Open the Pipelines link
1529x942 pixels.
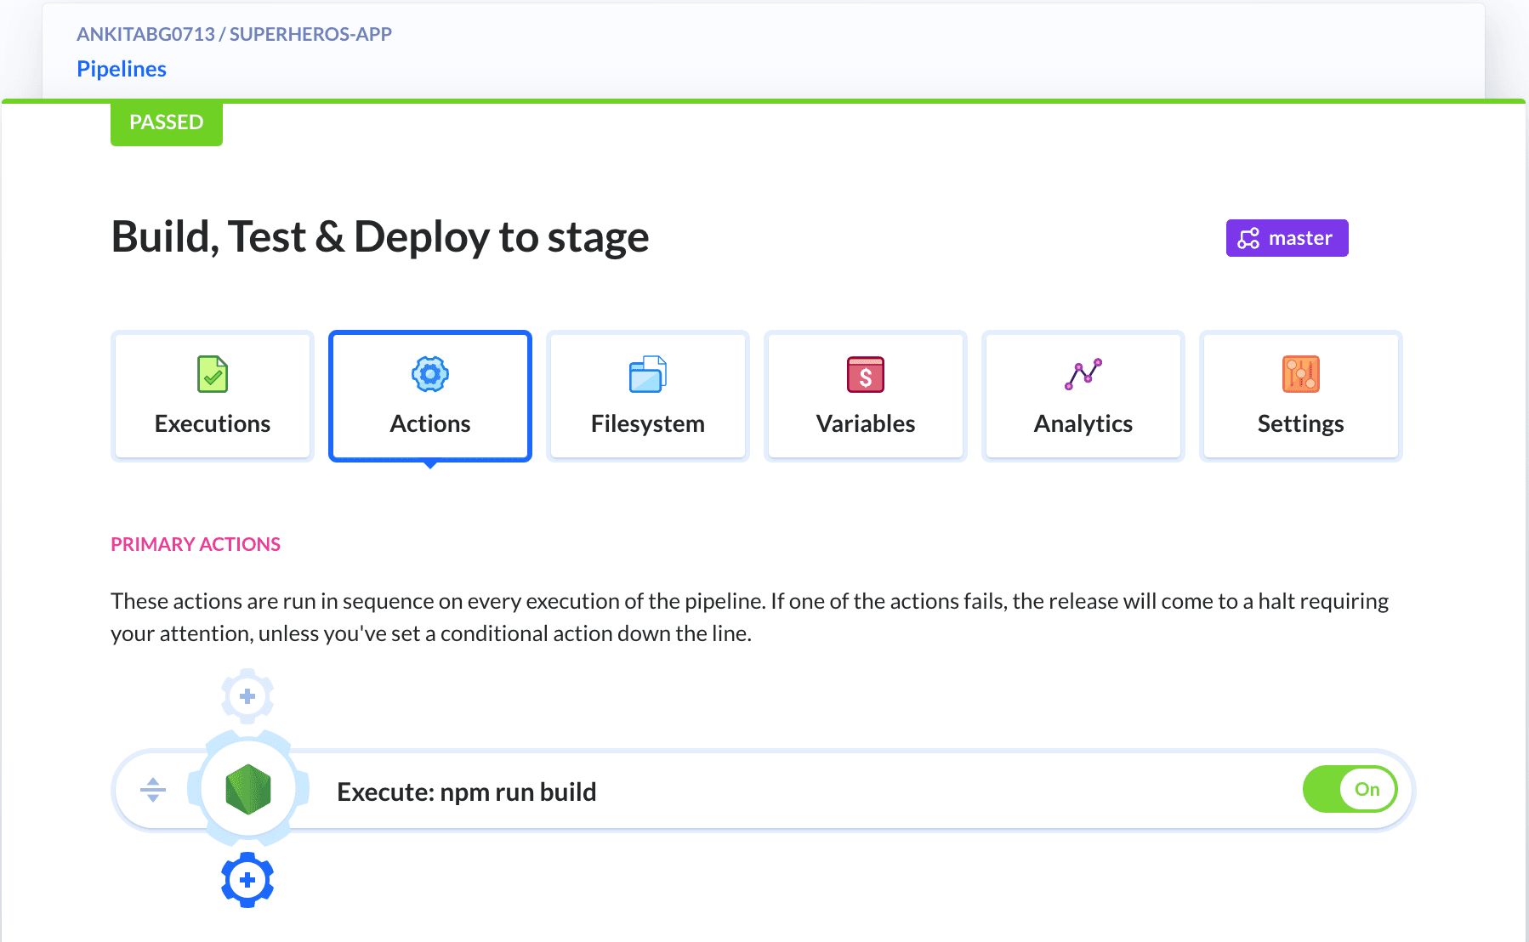pos(122,69)
